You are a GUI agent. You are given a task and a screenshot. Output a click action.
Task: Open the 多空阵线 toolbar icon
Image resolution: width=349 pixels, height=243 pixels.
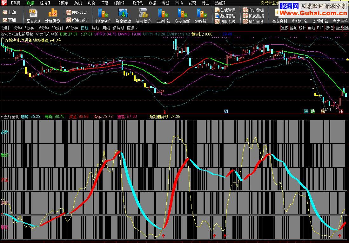pos(182,13)
